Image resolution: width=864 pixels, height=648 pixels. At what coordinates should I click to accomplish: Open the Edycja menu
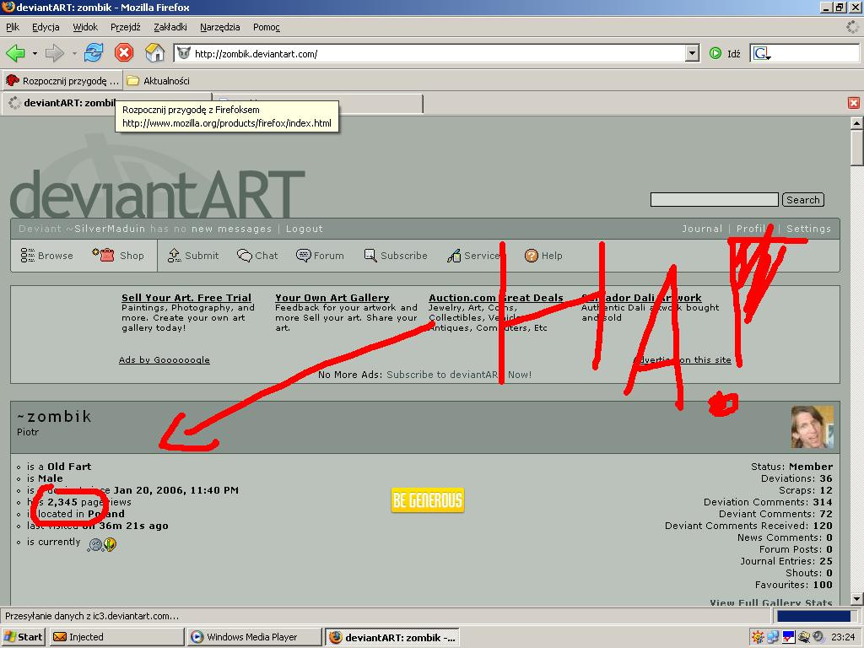46,27
